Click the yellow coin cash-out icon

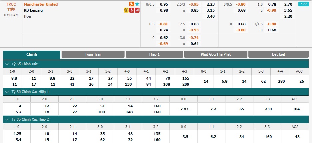(x=126, y=10)
